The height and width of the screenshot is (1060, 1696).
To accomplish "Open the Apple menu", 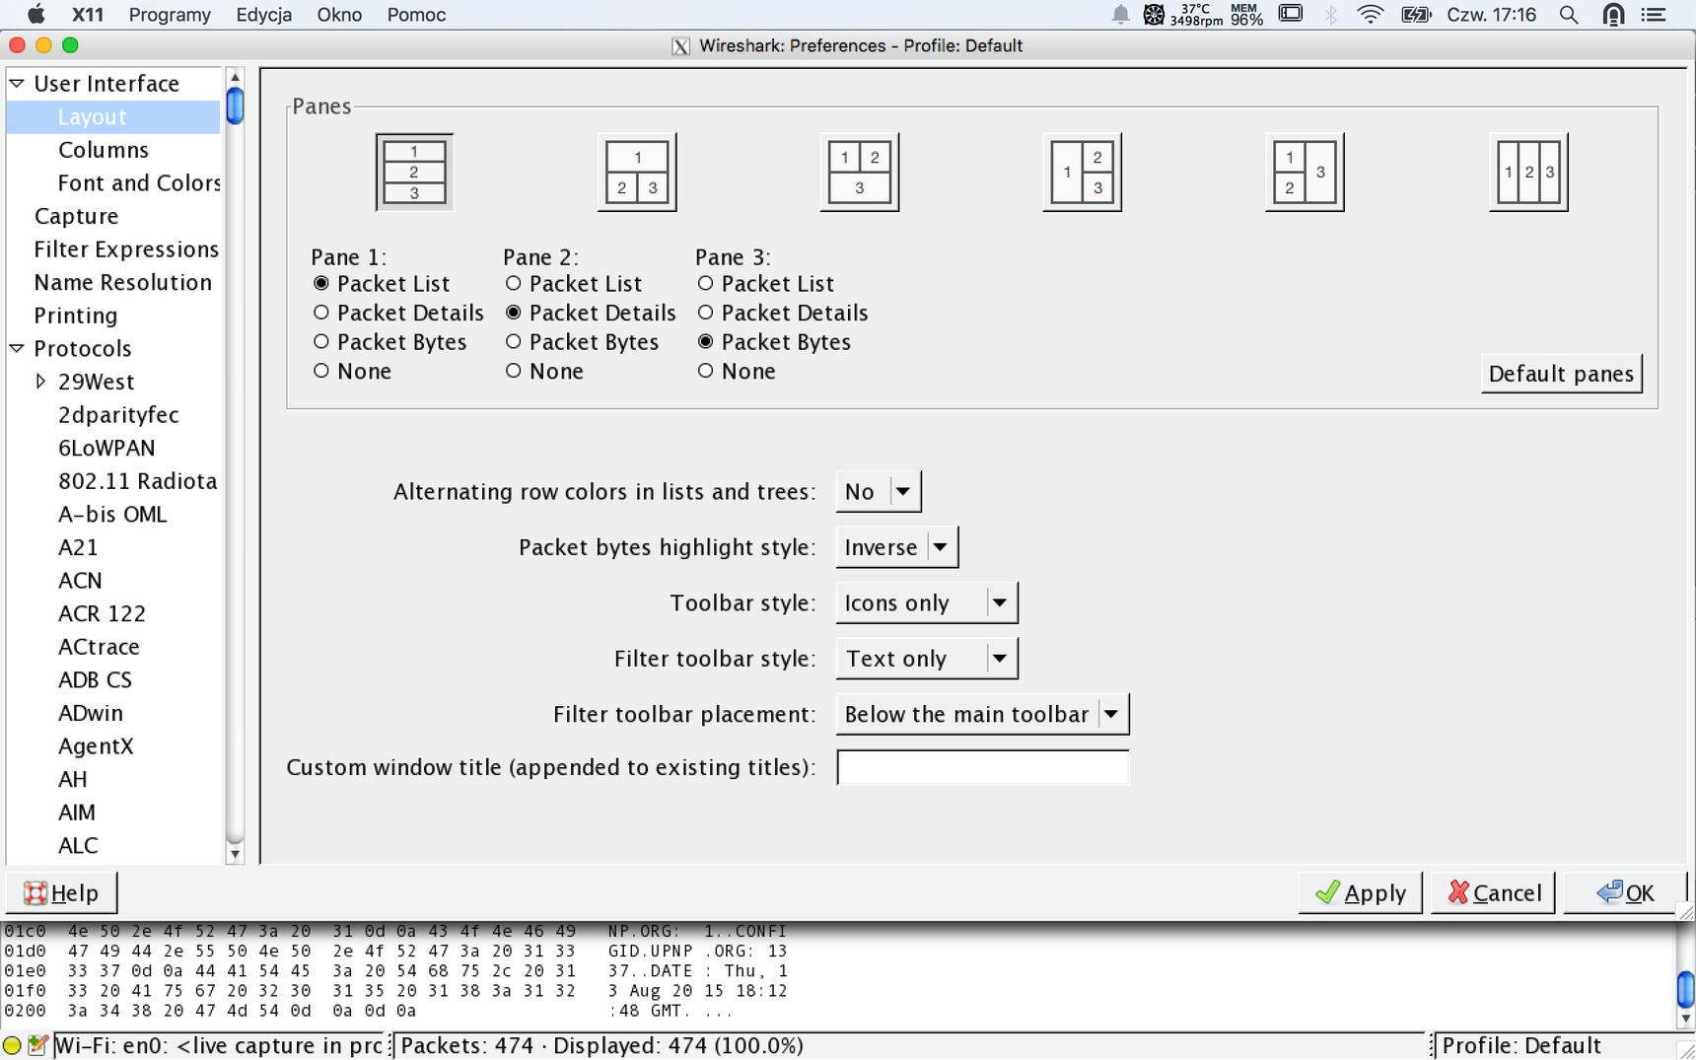I will (x=36, y=14).
